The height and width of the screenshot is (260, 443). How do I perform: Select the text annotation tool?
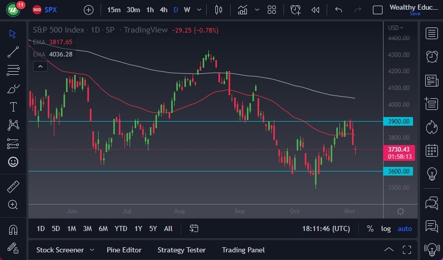(13, 107)
